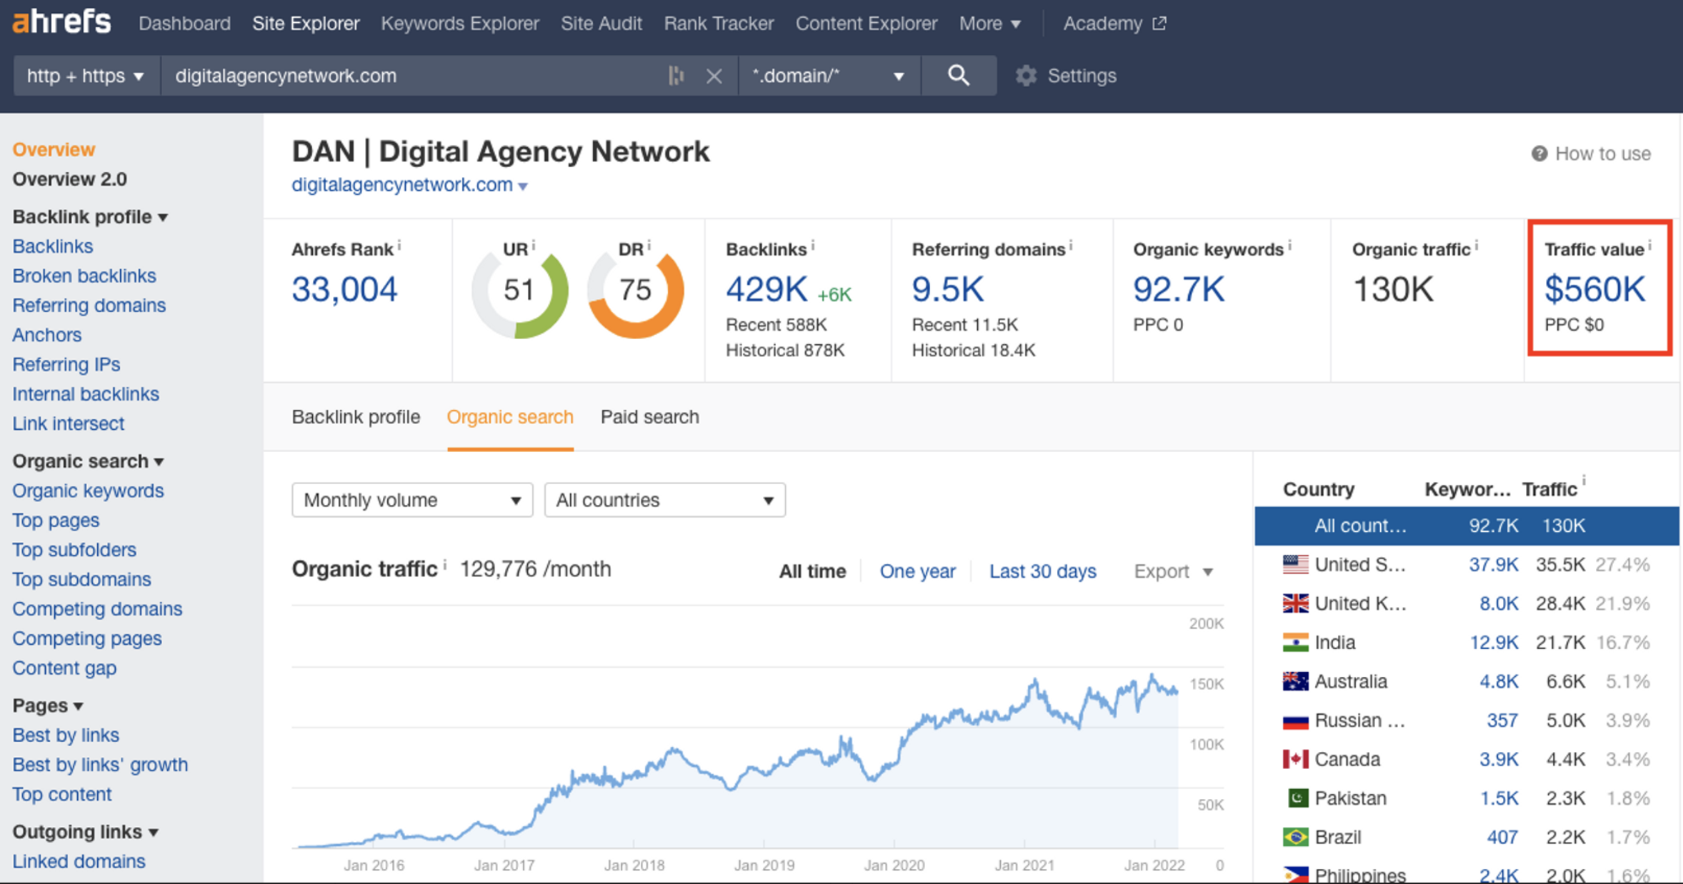This screenshot has width=1683, height=884.
Task: Collapse the Outgoing links sidebar section
Action: [85, 832]
